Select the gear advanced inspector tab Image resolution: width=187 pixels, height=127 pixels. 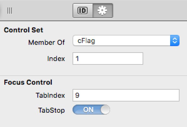tap(103, 11)
